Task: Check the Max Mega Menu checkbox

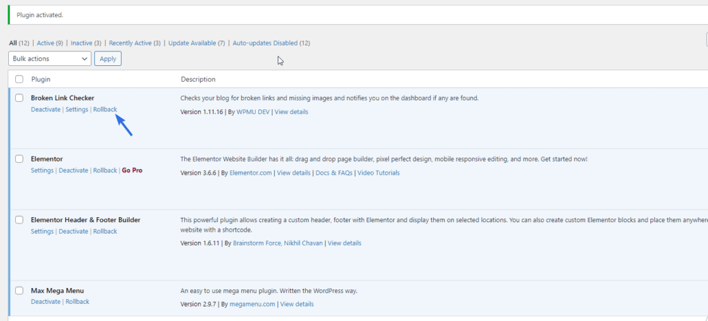Action: pyautogui.click(x=19, y=291)
